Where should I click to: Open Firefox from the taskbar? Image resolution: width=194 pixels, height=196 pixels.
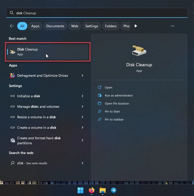tap(92, 190)
